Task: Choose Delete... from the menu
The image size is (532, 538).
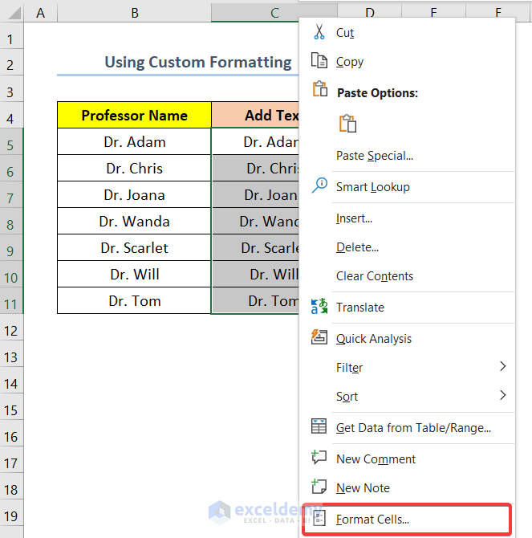Action: 407,247
